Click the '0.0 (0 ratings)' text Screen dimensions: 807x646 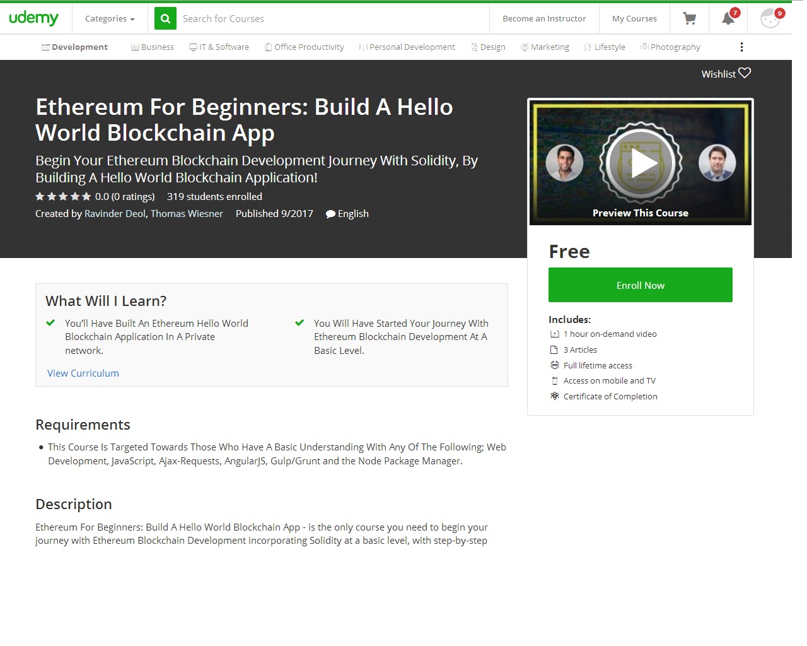point(125,197)
